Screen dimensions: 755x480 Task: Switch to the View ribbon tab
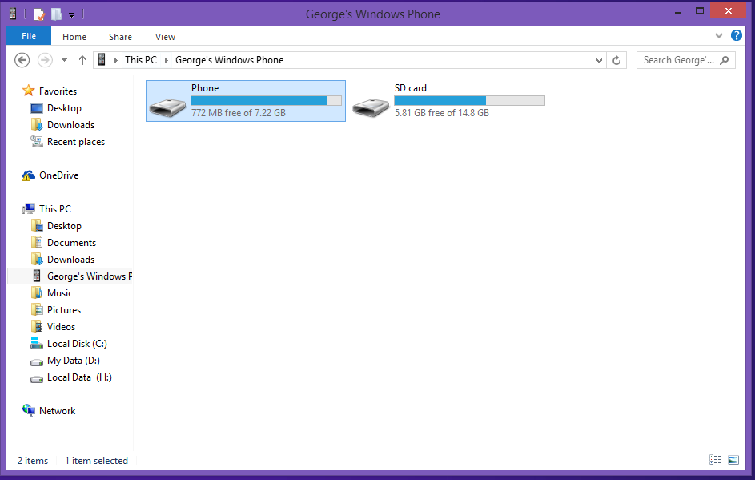[x=165, y=37]
